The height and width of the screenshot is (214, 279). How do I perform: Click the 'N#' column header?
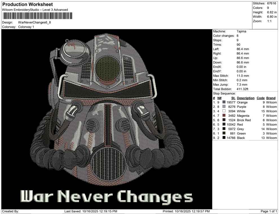click(x=219, y=98)
